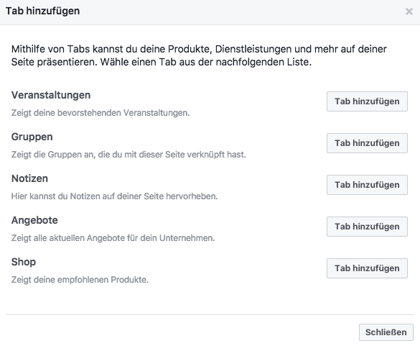Click the dialog title 'Tab hinzufügen'
This screenshot has width=420, height=346.
tap(43, 12)
